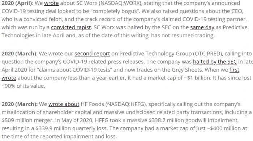The width and height of the screenshot is (253, 141).
Task: Open the "same day" hyperlink
Action: click(x=202, y=27)
